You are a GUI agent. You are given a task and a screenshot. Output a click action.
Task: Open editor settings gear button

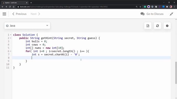(167, 26)
